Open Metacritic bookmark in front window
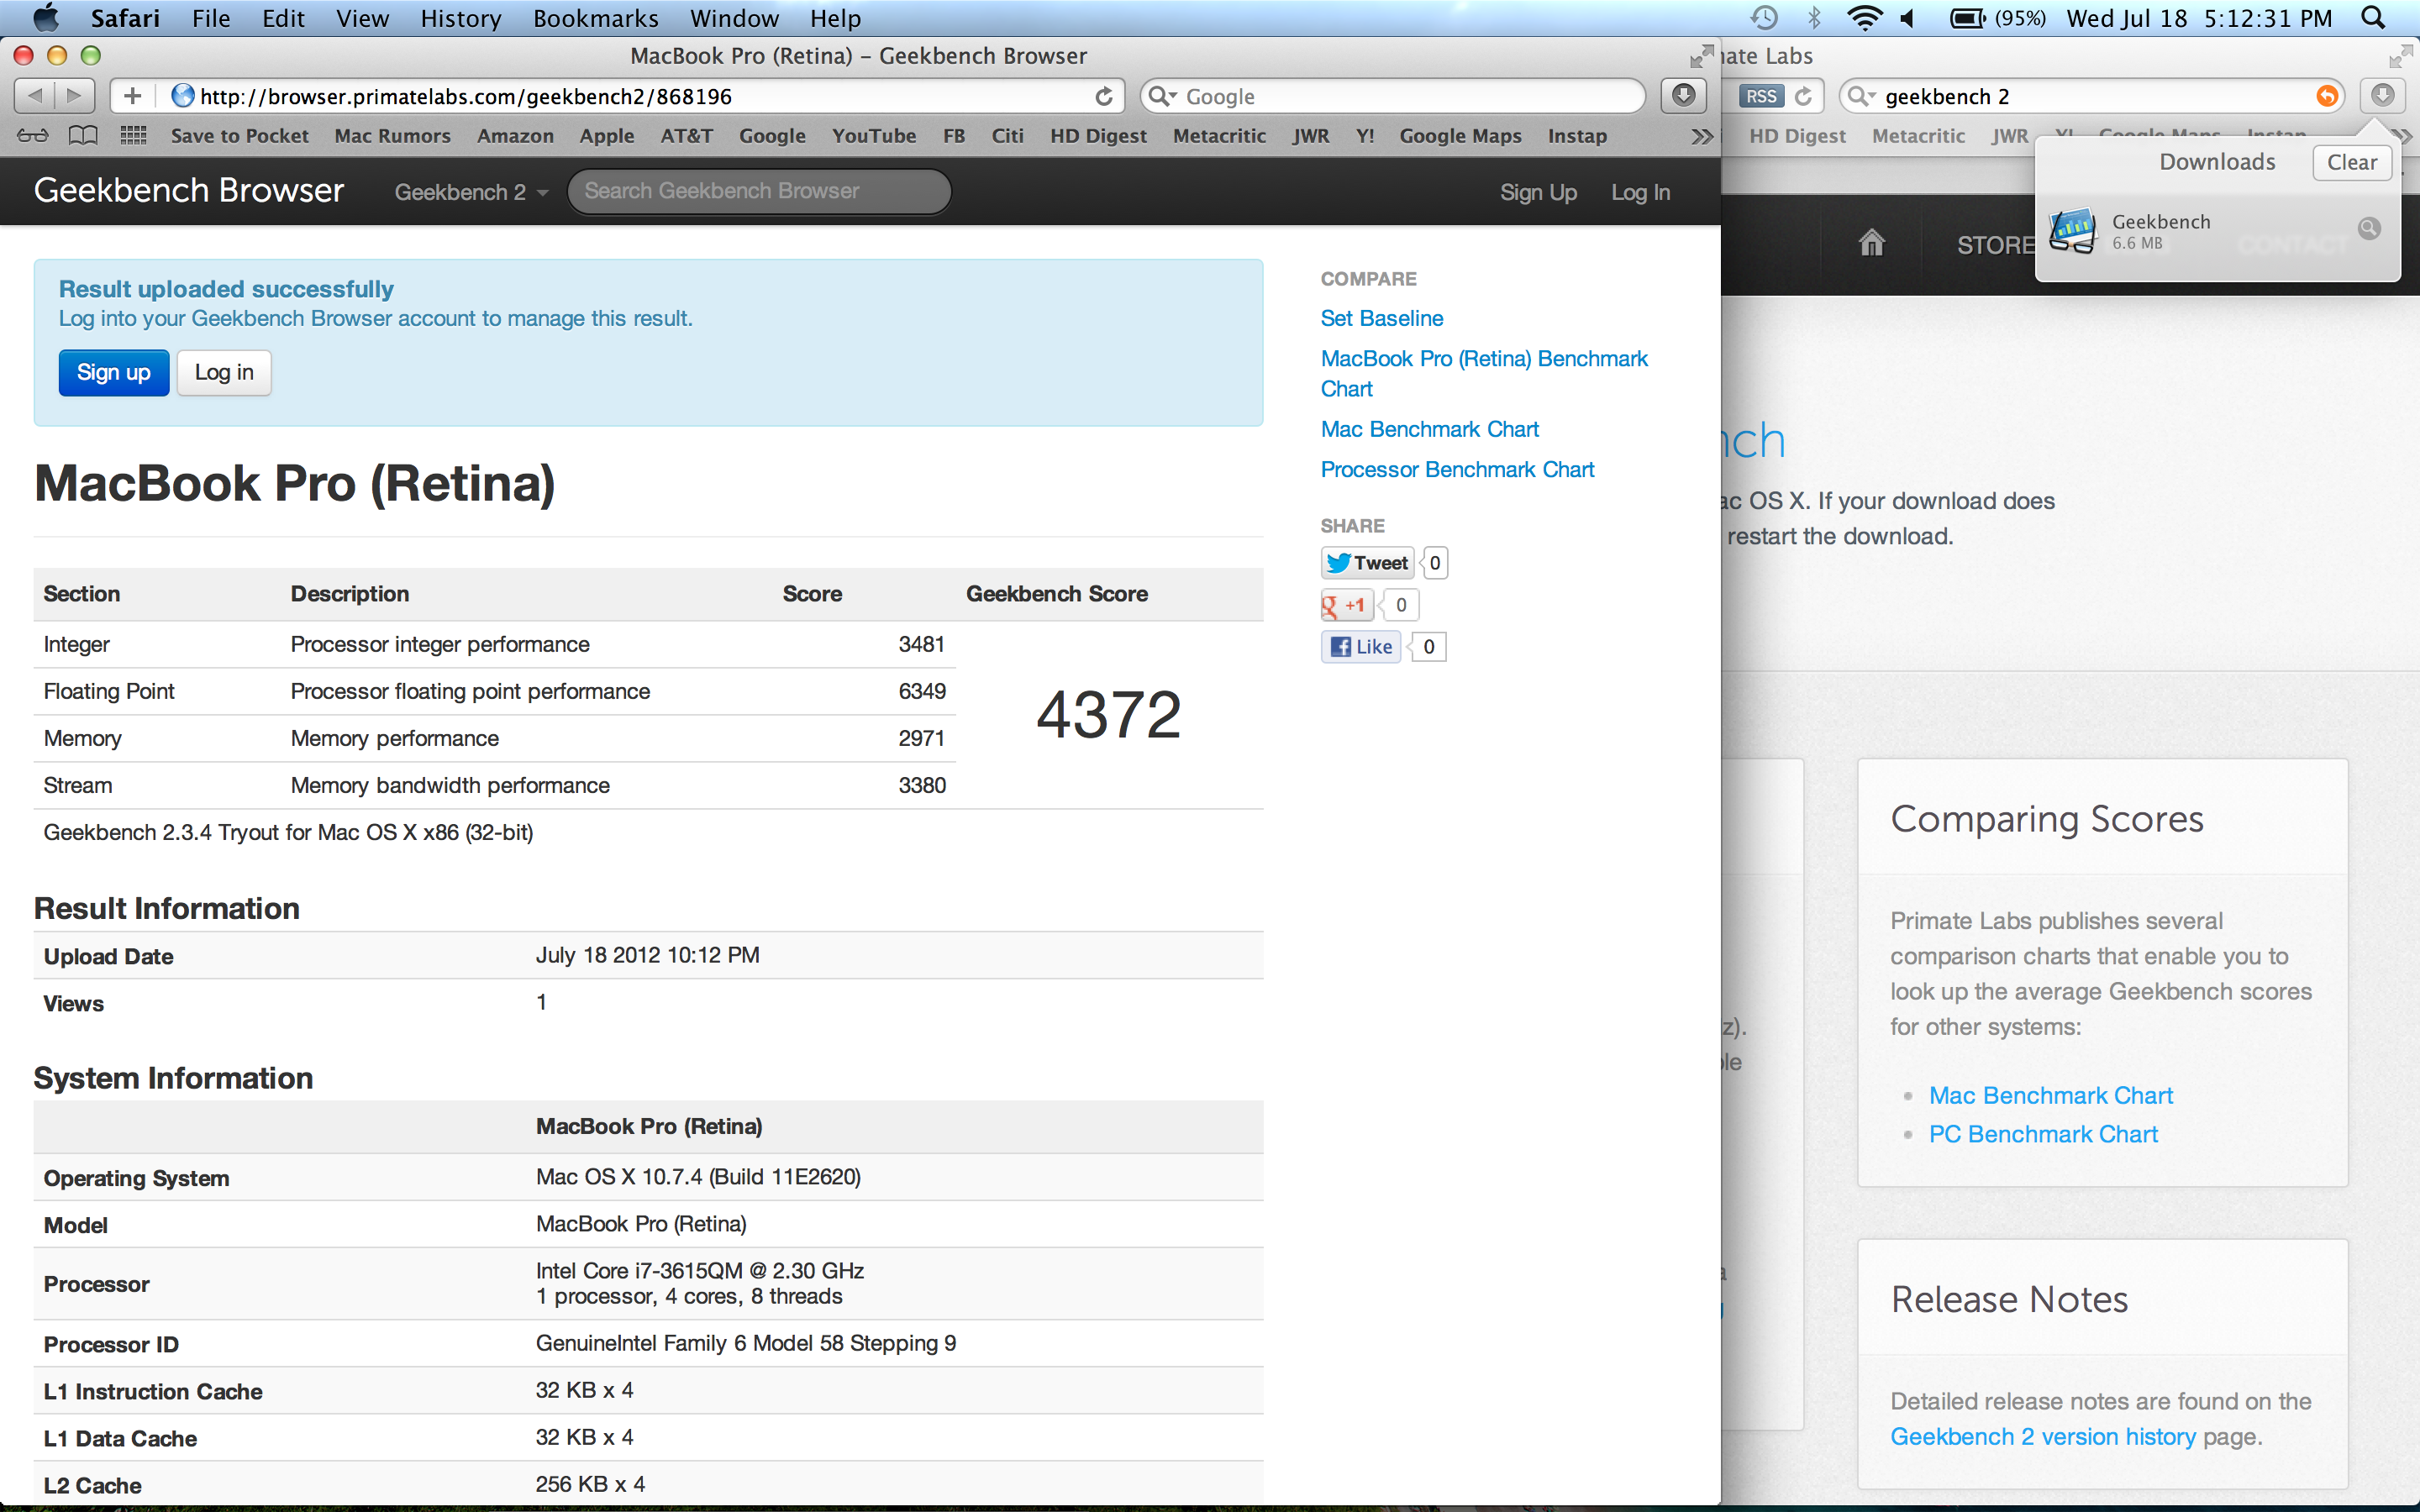The image size is (2420, 1512). click(x=1219, y=136)
